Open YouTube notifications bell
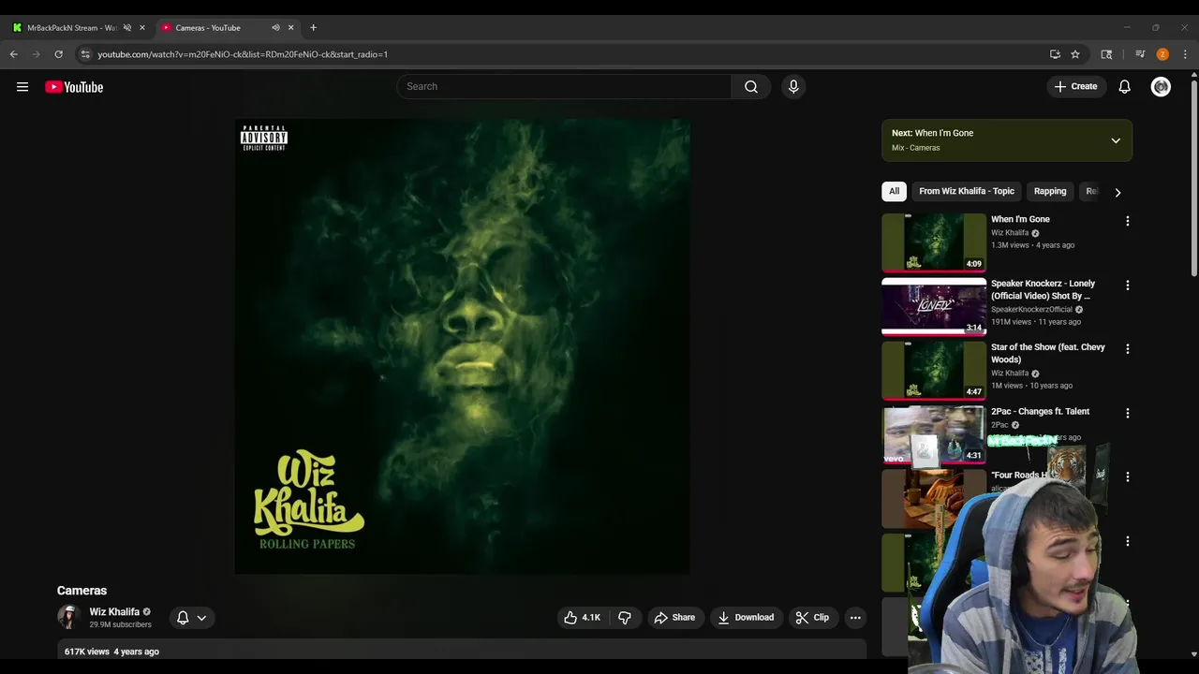Image resolution: width=1199 pixels, height=674 pixels. [1124, 86]
